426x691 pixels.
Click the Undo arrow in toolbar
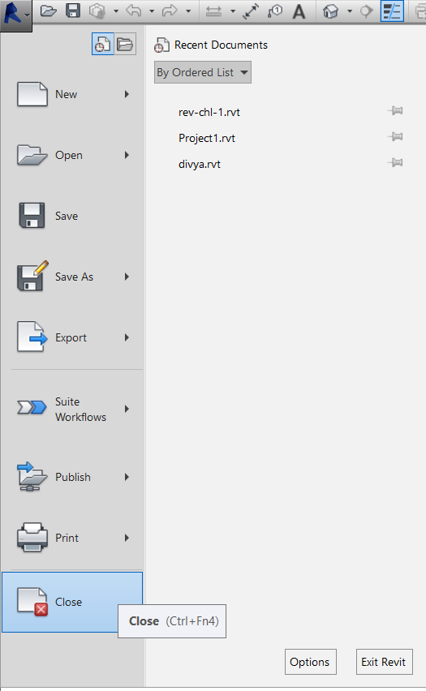[133, 11]
